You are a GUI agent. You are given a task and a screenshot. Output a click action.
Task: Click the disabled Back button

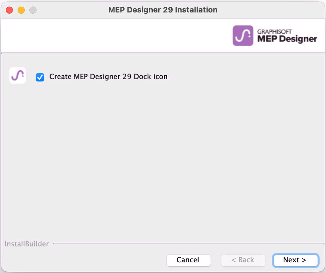[x=243, y=260]
